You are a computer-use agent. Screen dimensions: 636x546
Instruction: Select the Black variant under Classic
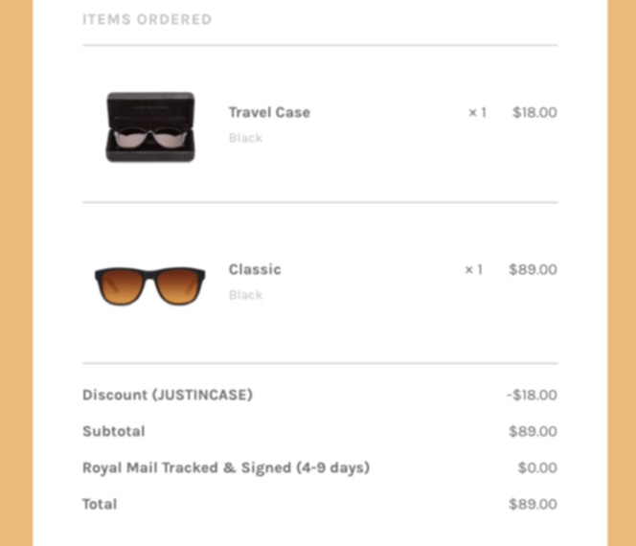tap(245, 295)
